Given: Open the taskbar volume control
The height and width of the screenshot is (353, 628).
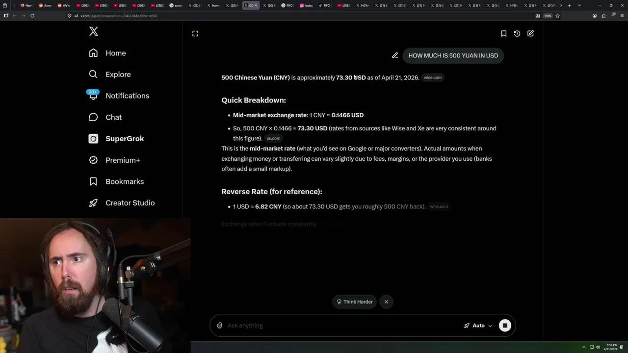Looking at the screenshot, I should 598,347.
